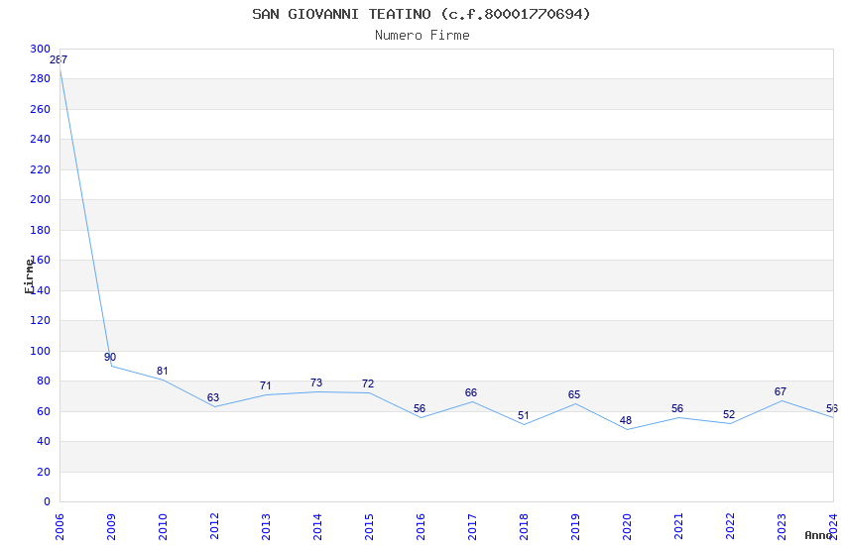
Task: Select the 48 data label for 2020
Action: [625, 420]
